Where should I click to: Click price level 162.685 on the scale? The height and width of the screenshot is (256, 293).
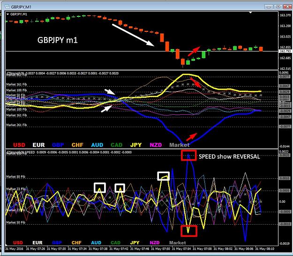(x=285, y=58)
